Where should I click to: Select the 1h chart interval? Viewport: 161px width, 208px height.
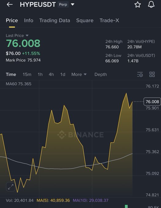pyautogui.click(x=40, y=74)
